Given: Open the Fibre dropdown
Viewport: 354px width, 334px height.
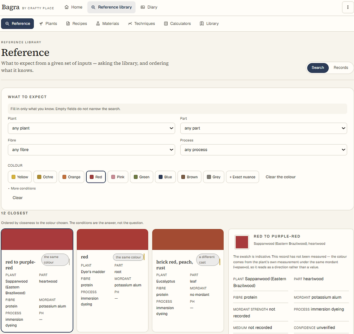Looking at the screenshot, I should point(91,150).
